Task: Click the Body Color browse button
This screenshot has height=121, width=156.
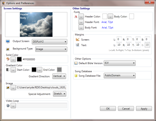Action: coord(110,16)
